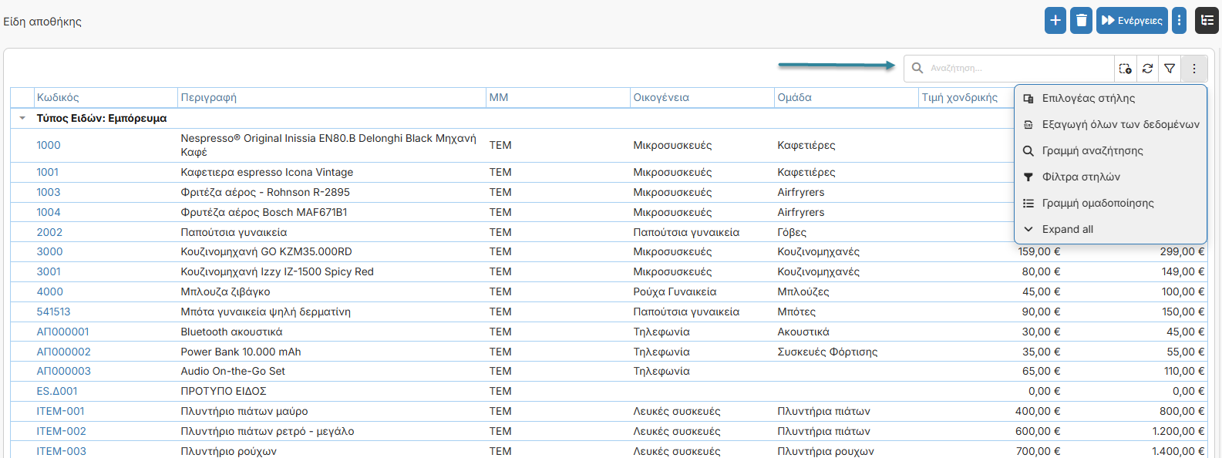Click Πλυντήριο πιάτων μαύρο description
The image size is (1222, 458).
[x=244, y=411]
